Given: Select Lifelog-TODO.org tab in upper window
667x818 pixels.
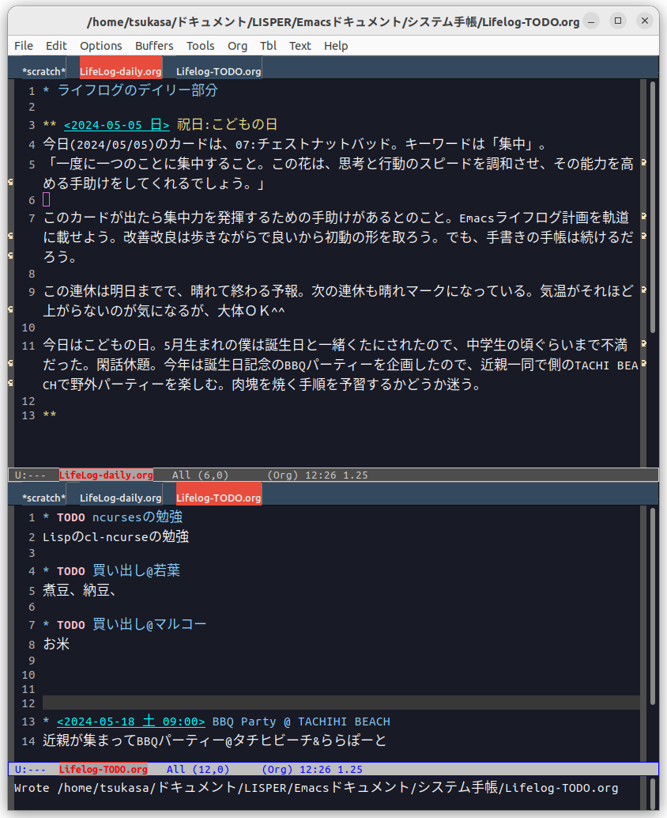Looking at the screenshot, I should tap(218, 71).
